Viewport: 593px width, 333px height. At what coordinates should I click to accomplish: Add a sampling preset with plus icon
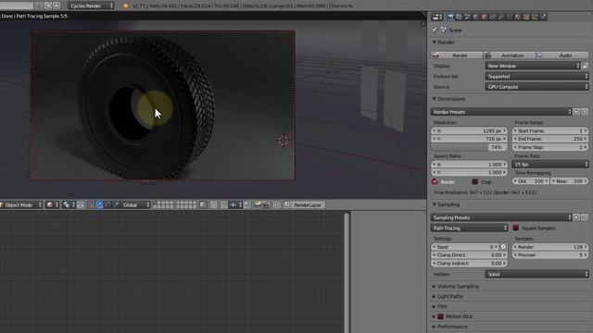pyautogui.click(x=576, y=217)
